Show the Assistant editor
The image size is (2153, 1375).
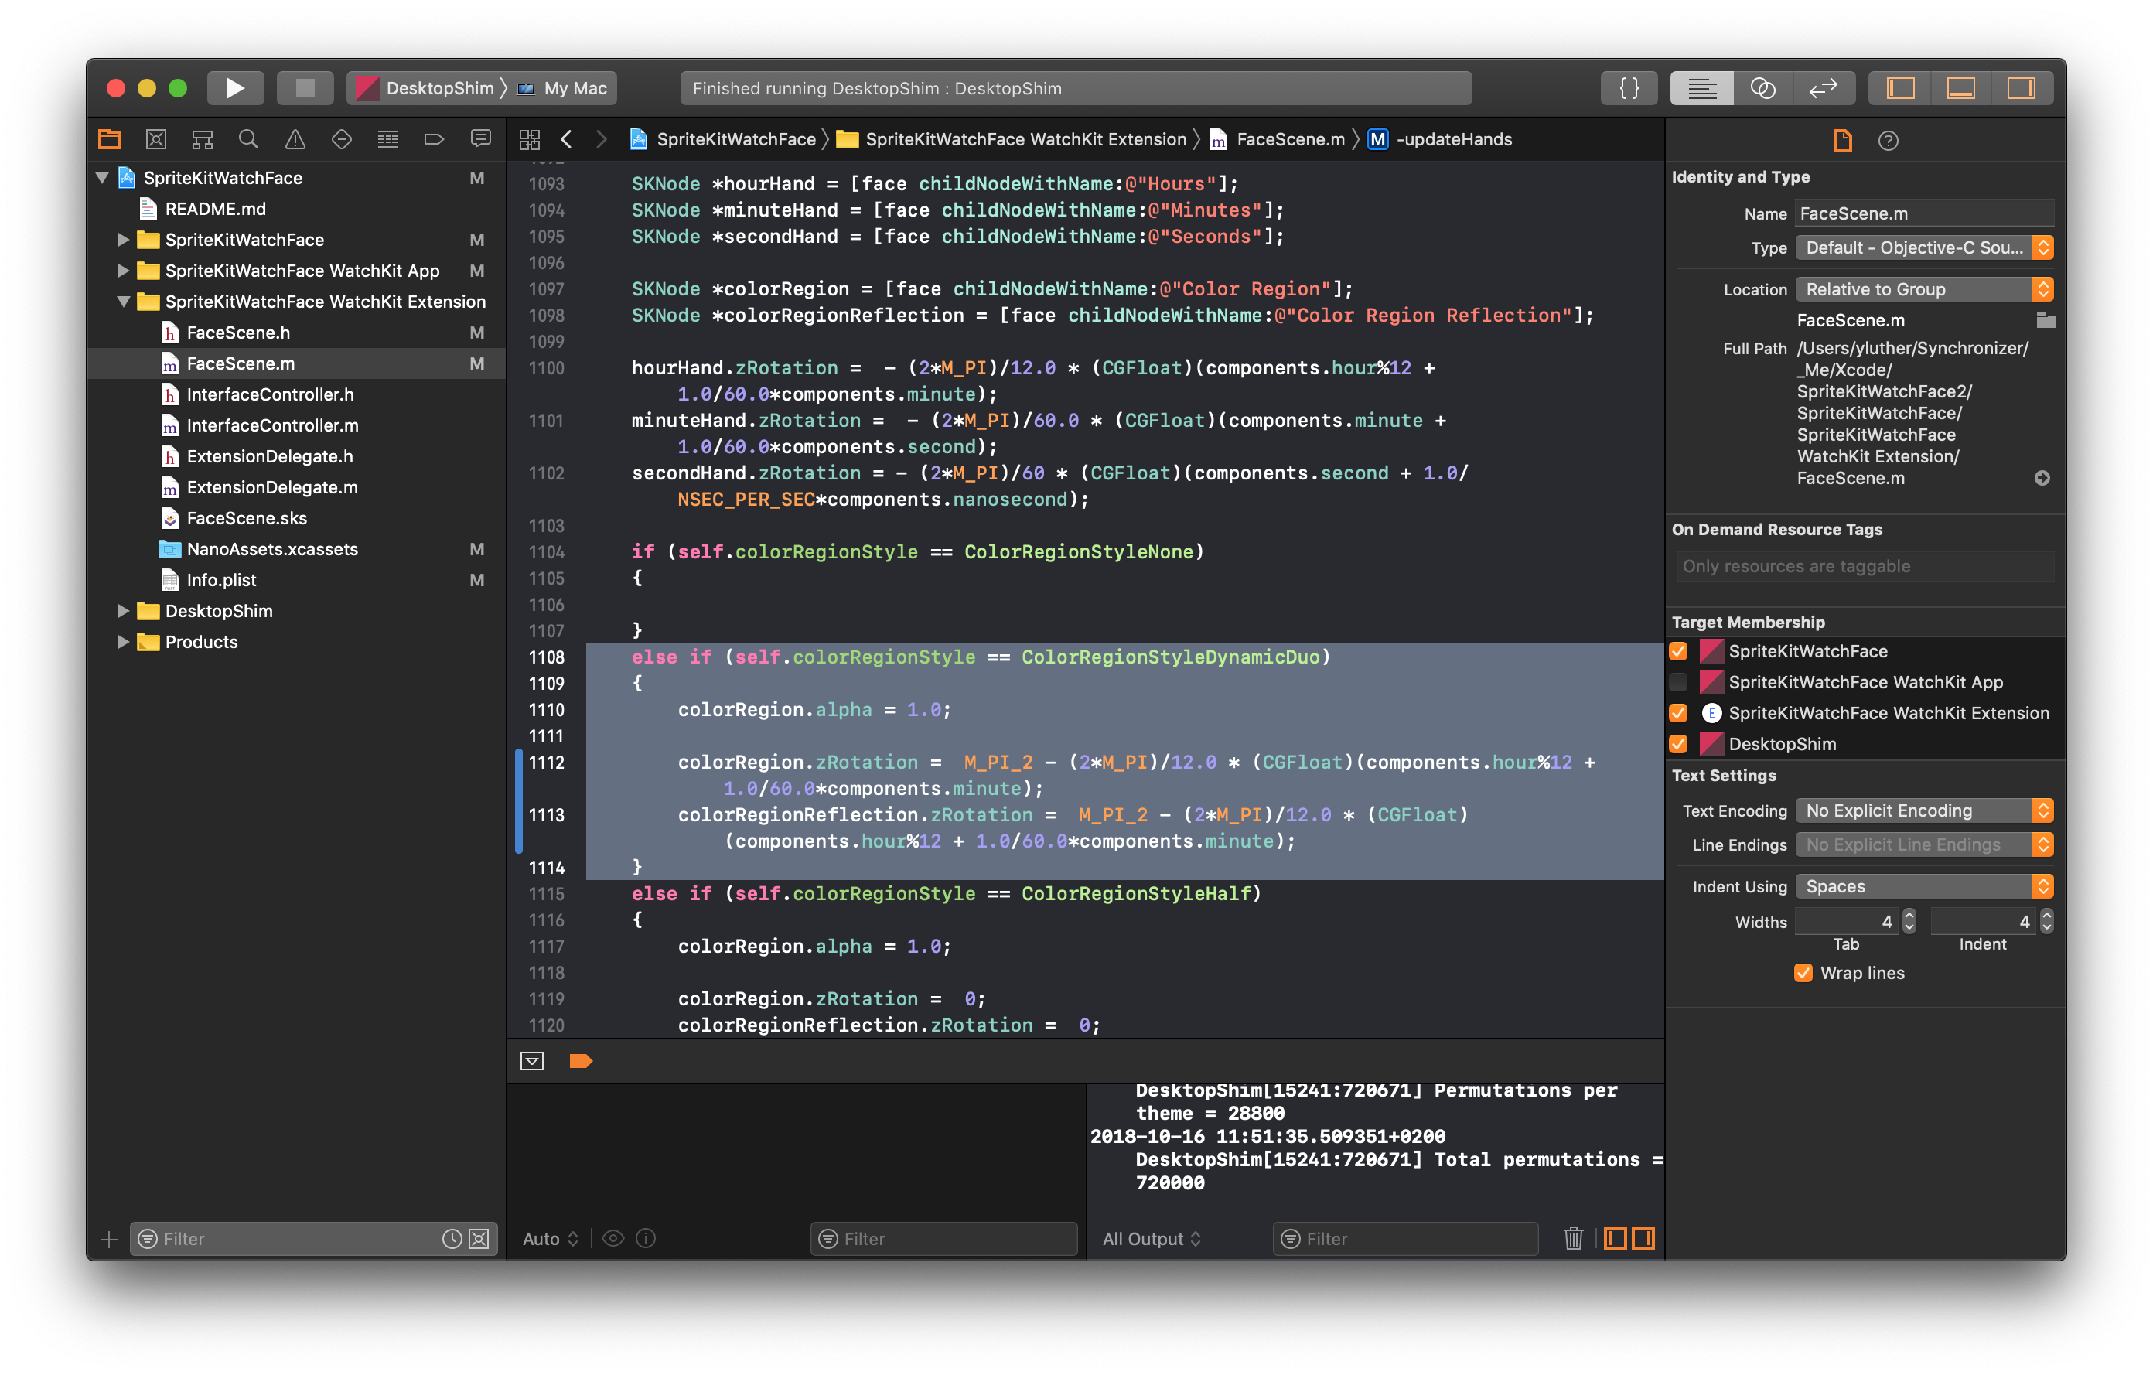tap(1762, 87)
